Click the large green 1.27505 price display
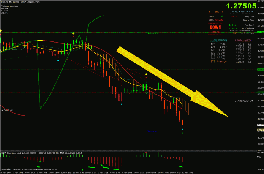 241,6
